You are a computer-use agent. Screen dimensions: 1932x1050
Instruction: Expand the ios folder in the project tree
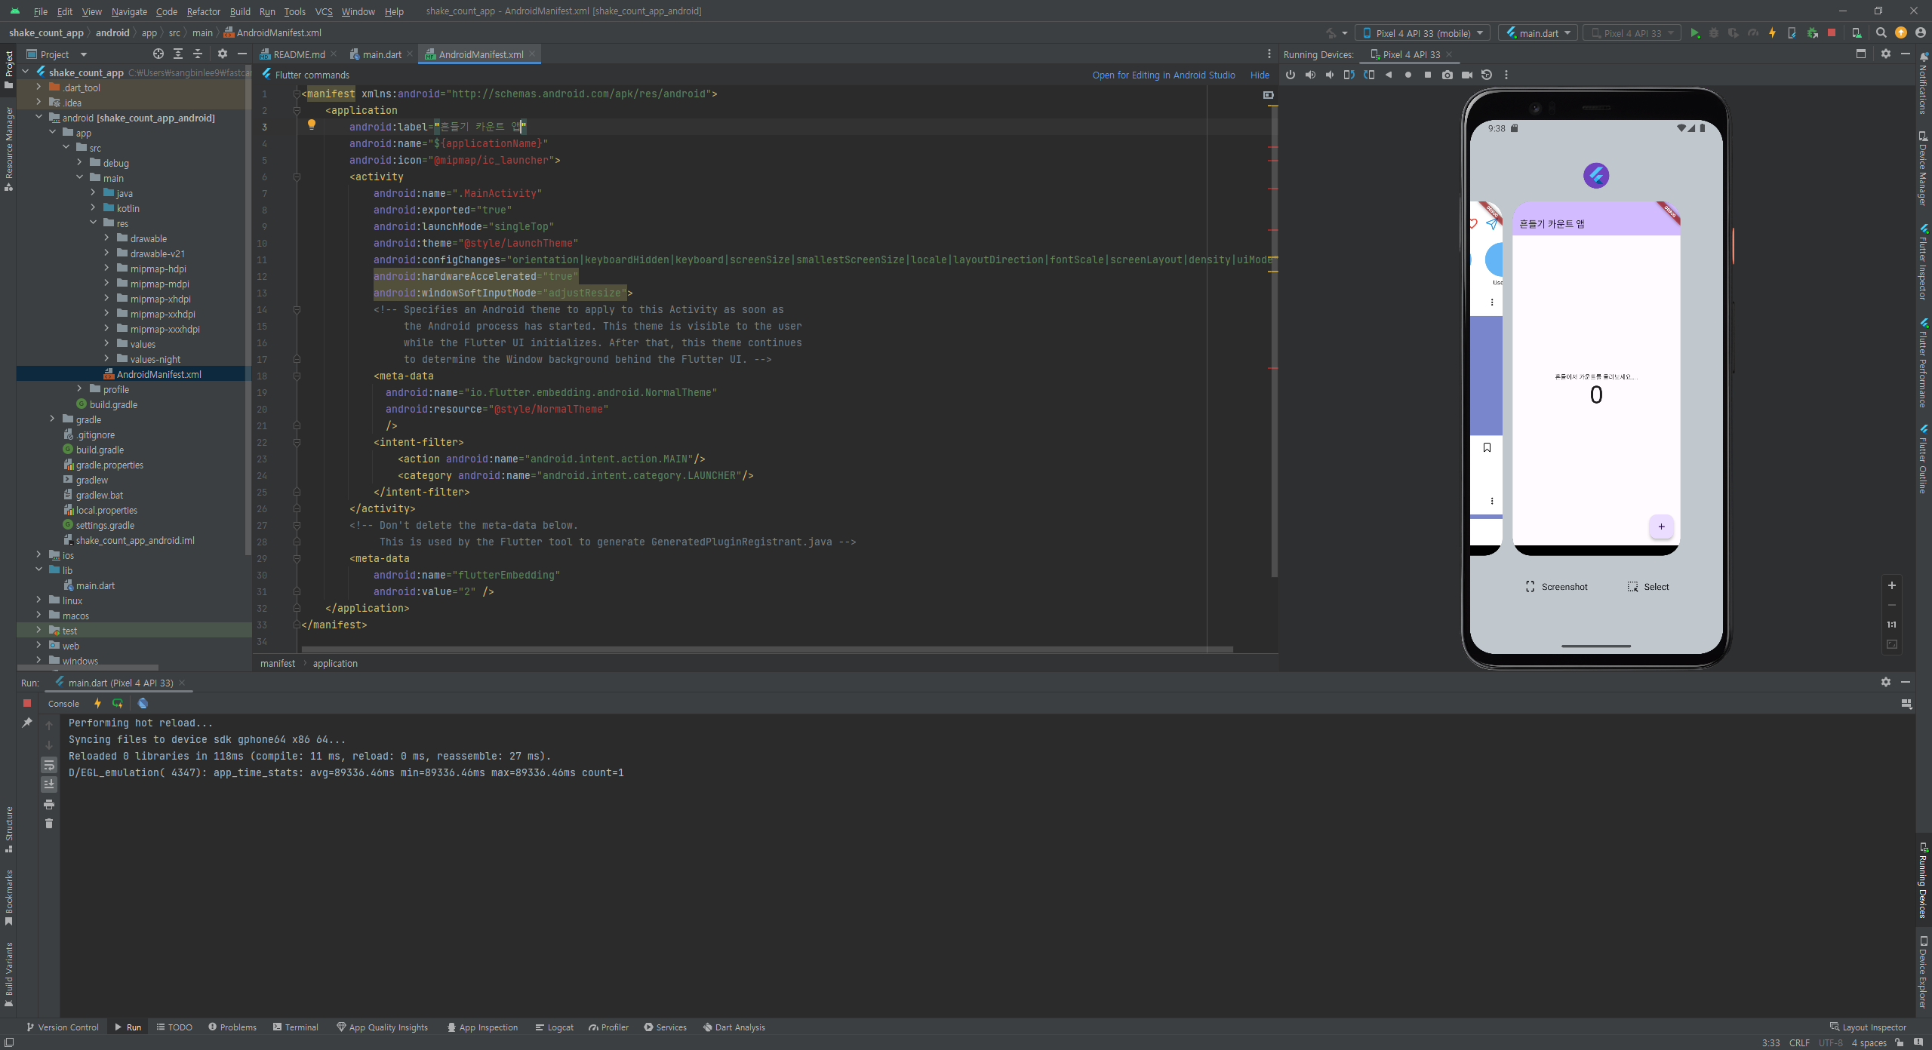pyautogui.click(x=38, y=555)
